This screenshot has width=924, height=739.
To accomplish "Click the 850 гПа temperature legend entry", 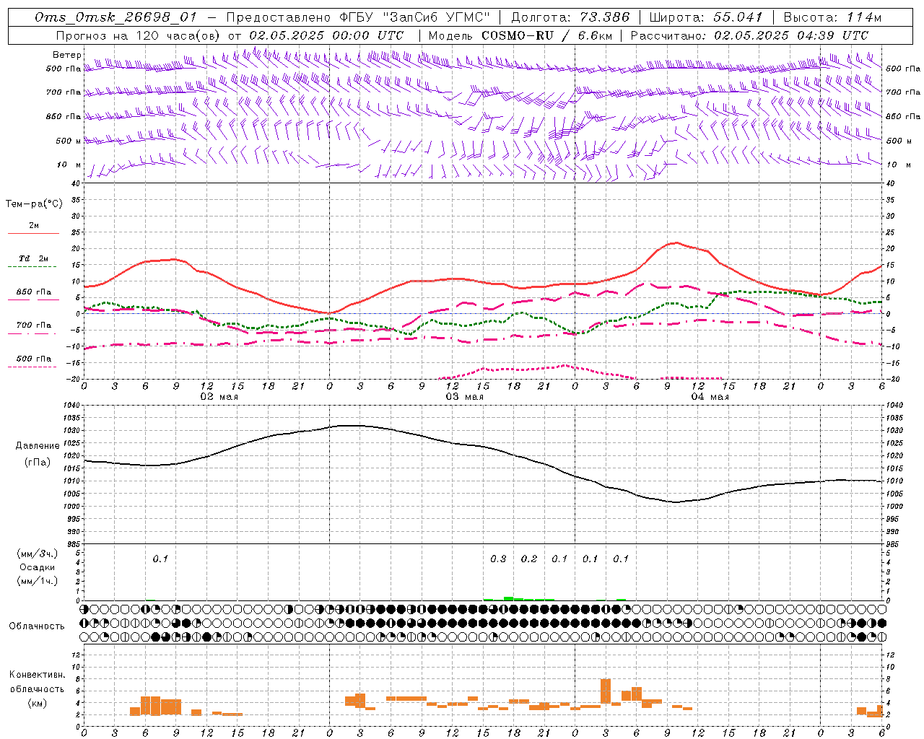I will click(x=33, y=292).
